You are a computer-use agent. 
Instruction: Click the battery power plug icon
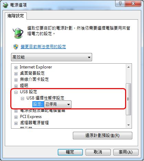click(18, 33)
